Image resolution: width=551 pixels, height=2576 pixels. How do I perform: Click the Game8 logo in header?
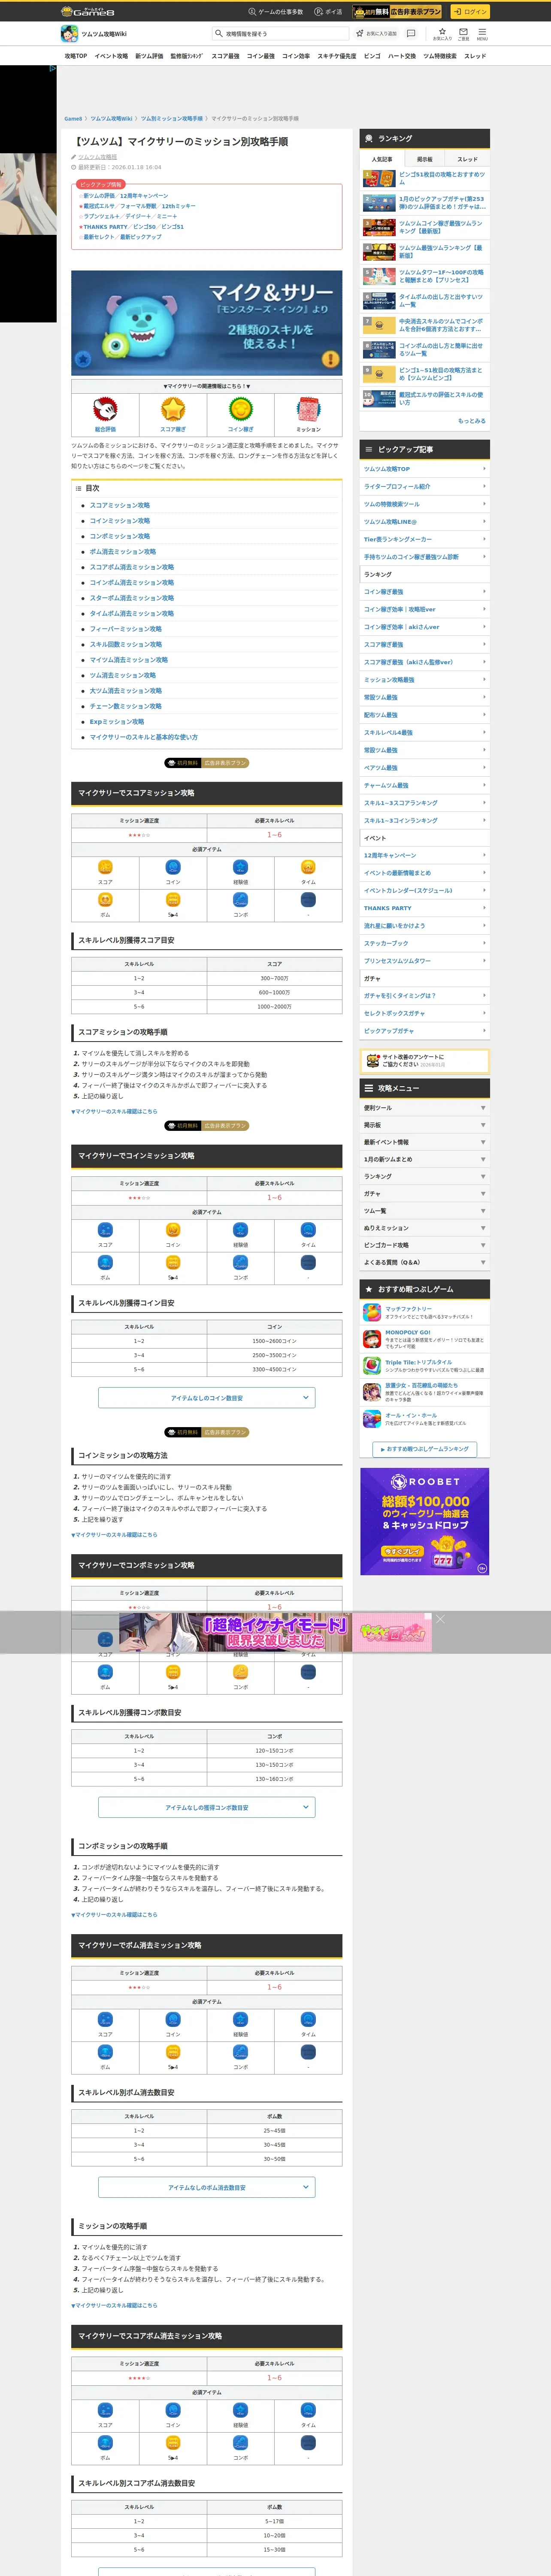pyautogui.click(x=88, y=12)
